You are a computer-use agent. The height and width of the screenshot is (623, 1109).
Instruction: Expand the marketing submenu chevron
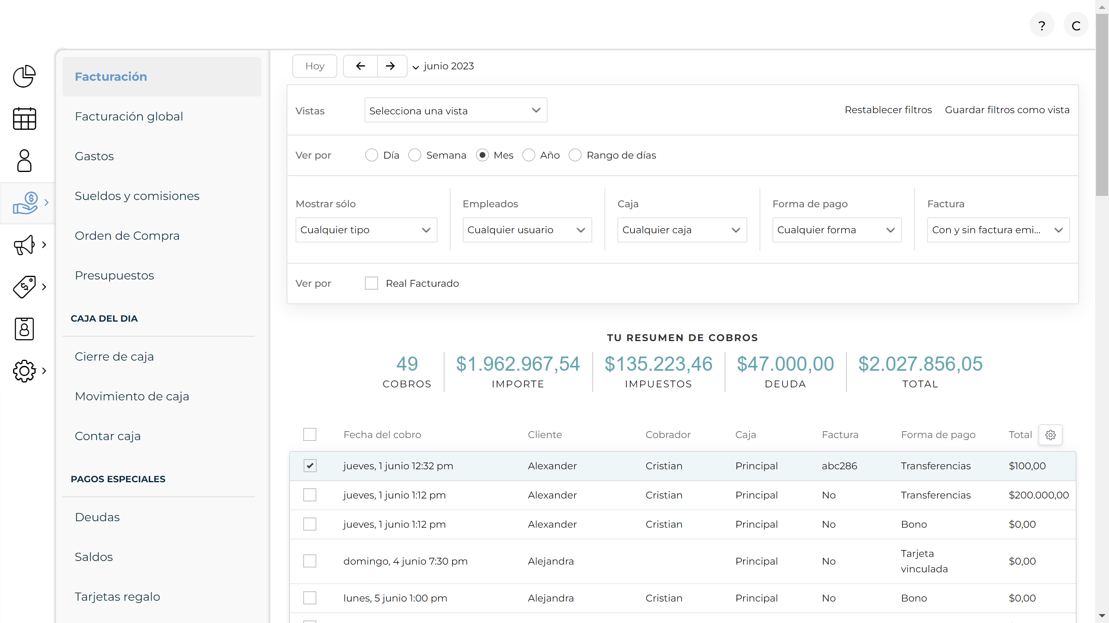pyautogui.click(x=44, y=245)
